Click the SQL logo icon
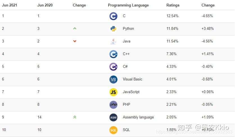235x137 pixels. [x=113, y=130]
